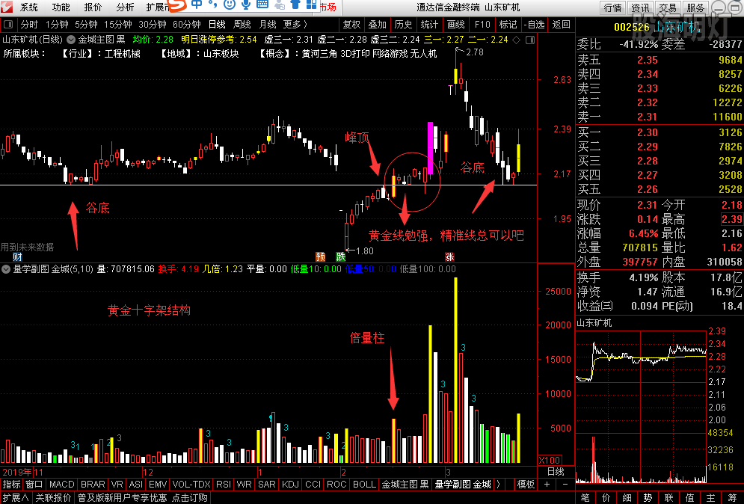744x504 pixels.
Task: Click the minus zoom-out chart button
Action: (565, 484)
